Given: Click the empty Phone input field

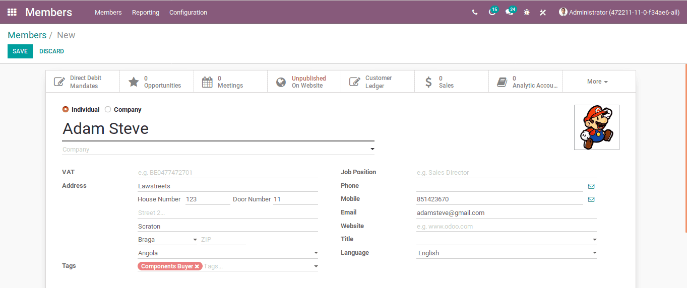Looking at the screenshot, I should (499, 186).
